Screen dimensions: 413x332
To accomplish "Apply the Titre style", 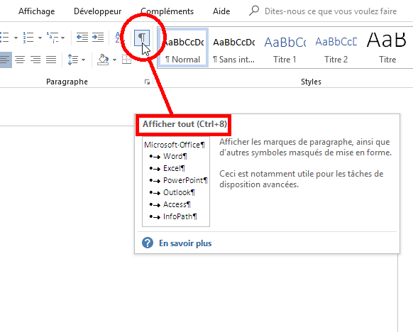I will click(387, 48).
